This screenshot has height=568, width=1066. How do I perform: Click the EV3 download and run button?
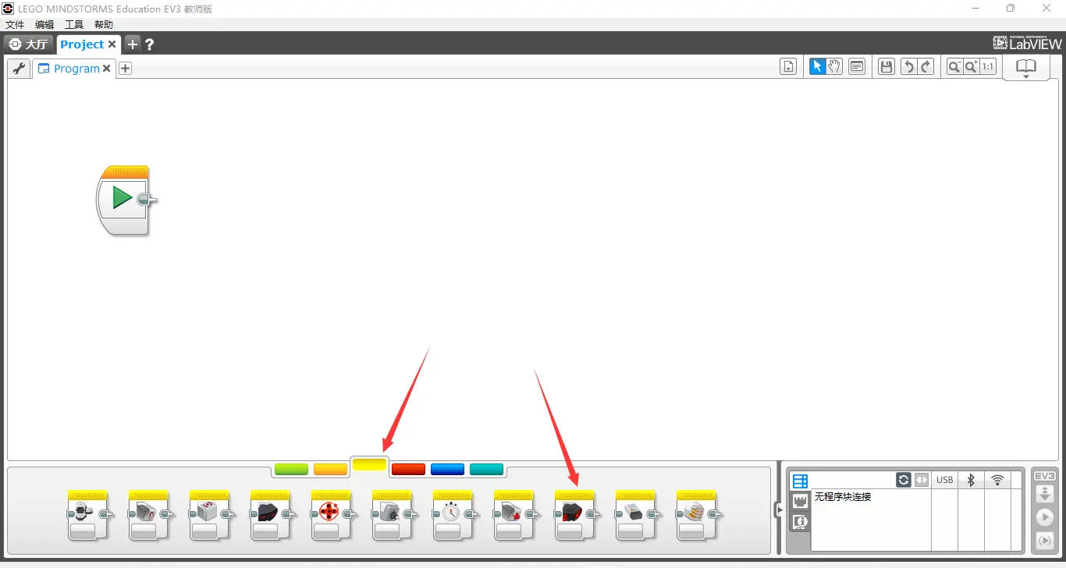click(1044, 517)
